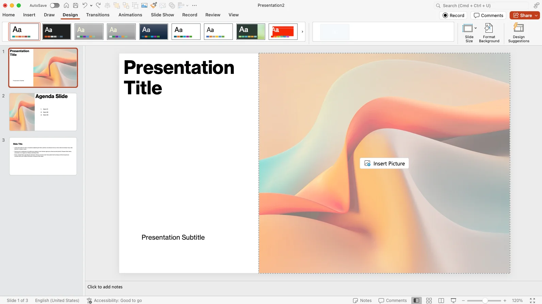Redo the last action
The width and height of the screenshot is (542, 304).
[x=98, y=5]
